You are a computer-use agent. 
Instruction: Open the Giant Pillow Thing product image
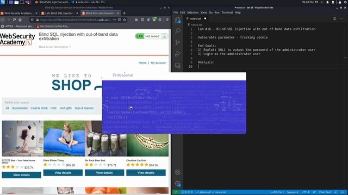64,139
